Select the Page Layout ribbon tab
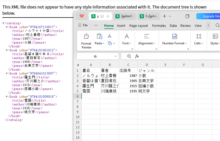The width and height of the screenshot is (220, 141). 138,26
